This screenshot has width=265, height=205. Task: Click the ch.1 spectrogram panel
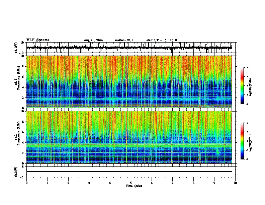click(129, 82)
